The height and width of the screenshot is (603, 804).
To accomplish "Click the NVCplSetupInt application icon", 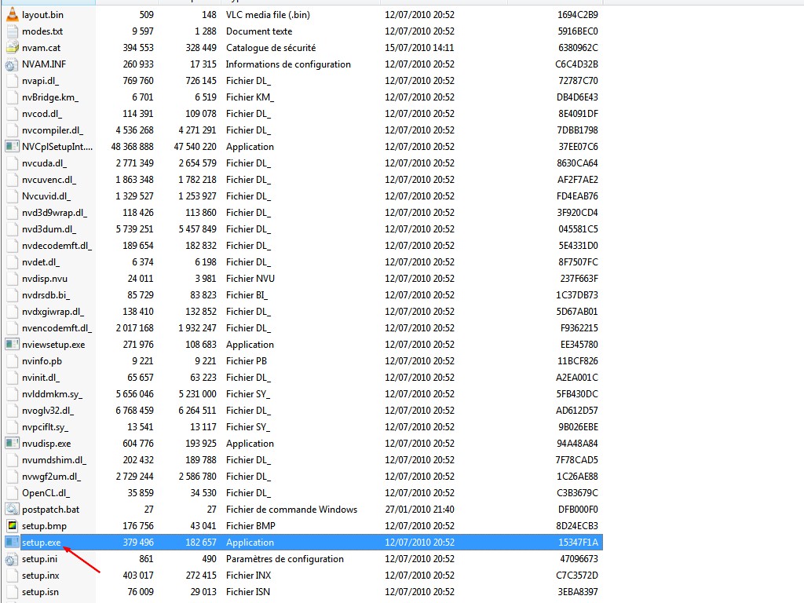I will [12, 147].
